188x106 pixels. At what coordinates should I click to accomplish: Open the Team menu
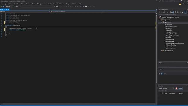(44, 4)
